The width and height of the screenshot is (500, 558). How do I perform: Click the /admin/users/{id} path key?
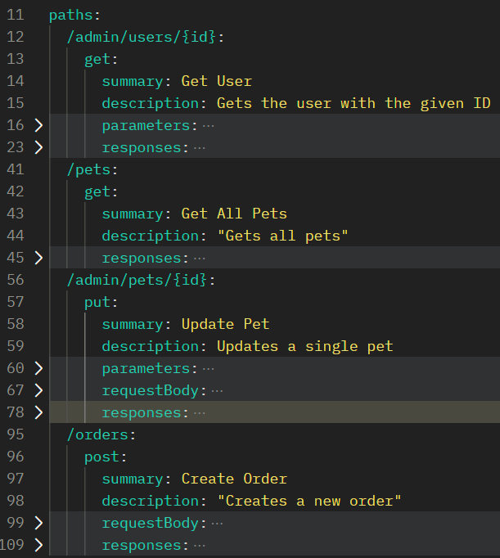pos(143,37)
